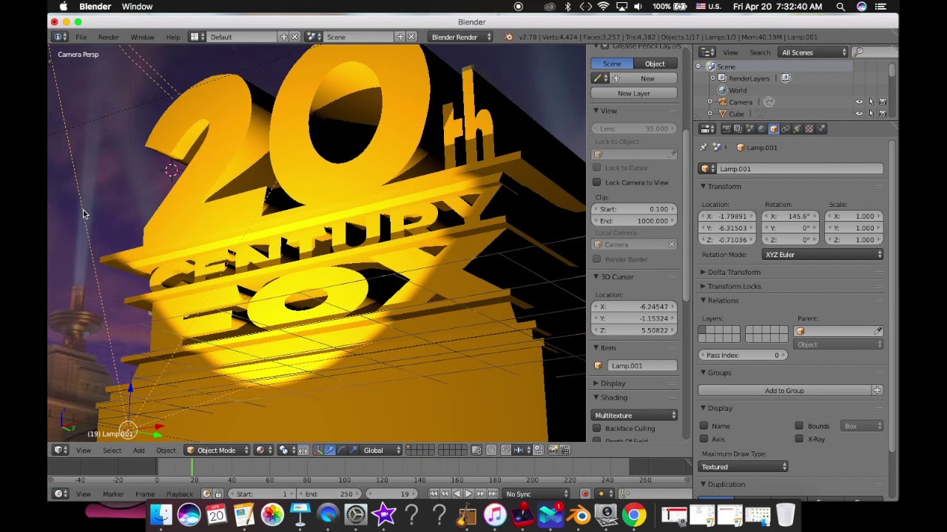
Task: Click the snap magnet icon
Action: pyautogui.click(x=506, y=450)
